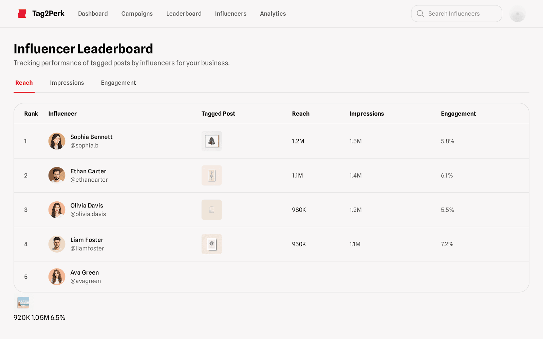Click the name Ava Green
543x339 pixels.
(x=85, y=273)
